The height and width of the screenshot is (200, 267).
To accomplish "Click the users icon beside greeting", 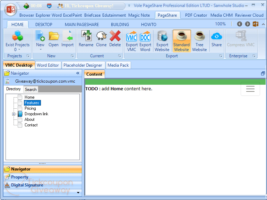I will pyautogui.click(x=60, y=6).
